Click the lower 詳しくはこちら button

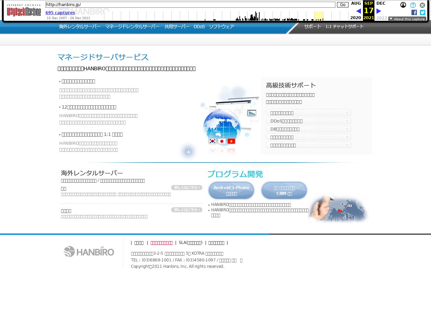click(x=187, y=210)
